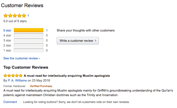The width and height of the screenshot is (177, 108).
Task: Click the 1 star empty histogram bar
Action: [x=29, y=50]
